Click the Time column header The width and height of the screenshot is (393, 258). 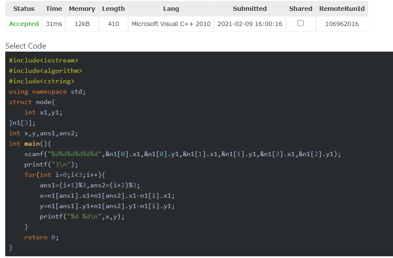(x=54, y=9)
